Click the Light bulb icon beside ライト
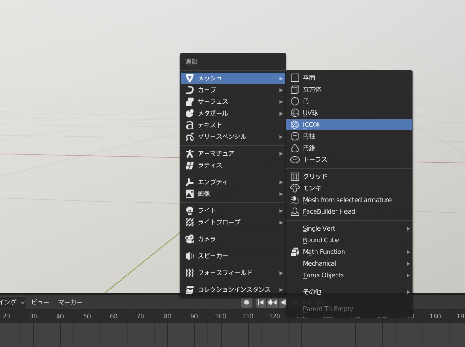Image resolution: width=465 pixels, height=347 pixels. tap(189, 210)
